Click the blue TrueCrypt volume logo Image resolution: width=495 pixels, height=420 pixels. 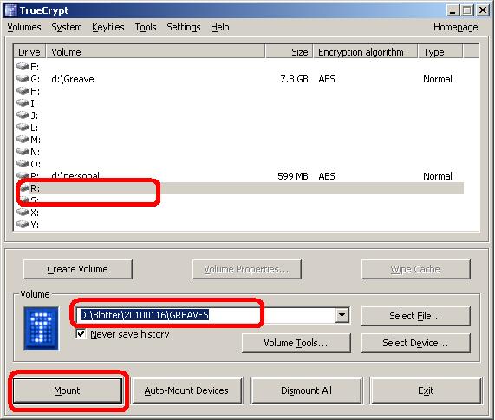click(41, 328)
